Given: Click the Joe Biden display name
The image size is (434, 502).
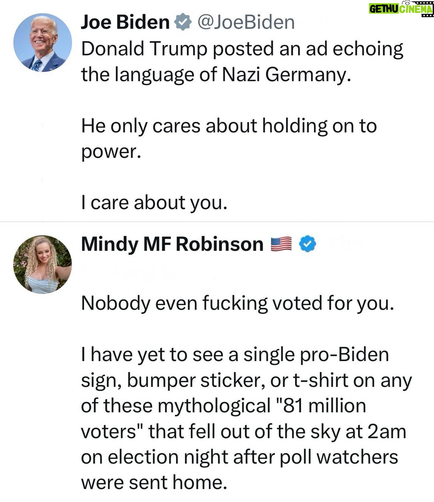Looking at the screenshot, I should click(x=125, y=22).
